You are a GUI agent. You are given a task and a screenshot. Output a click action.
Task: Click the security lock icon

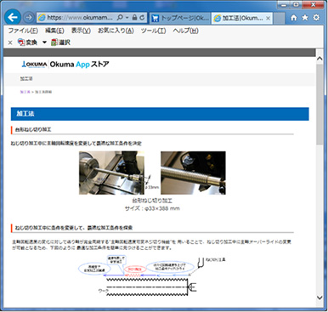[x=135, y=18]
